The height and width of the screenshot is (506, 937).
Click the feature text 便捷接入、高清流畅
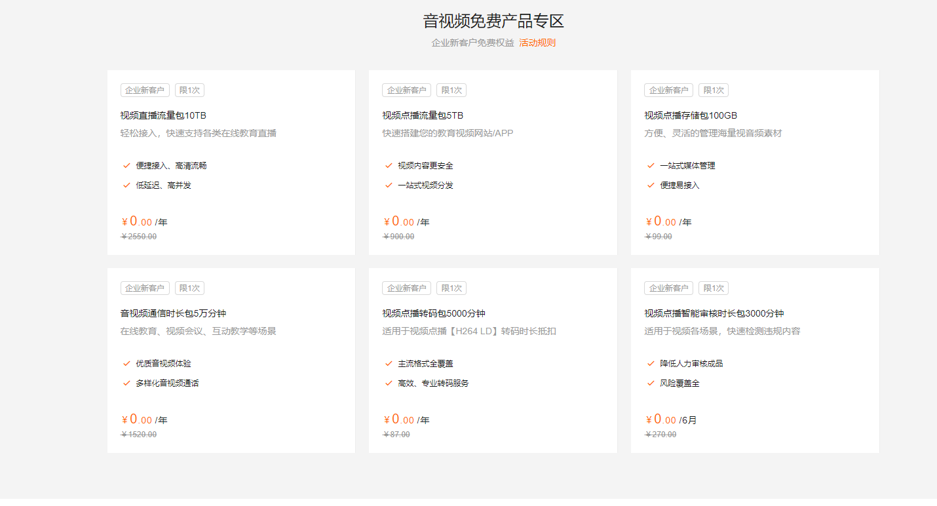[172, 166]
